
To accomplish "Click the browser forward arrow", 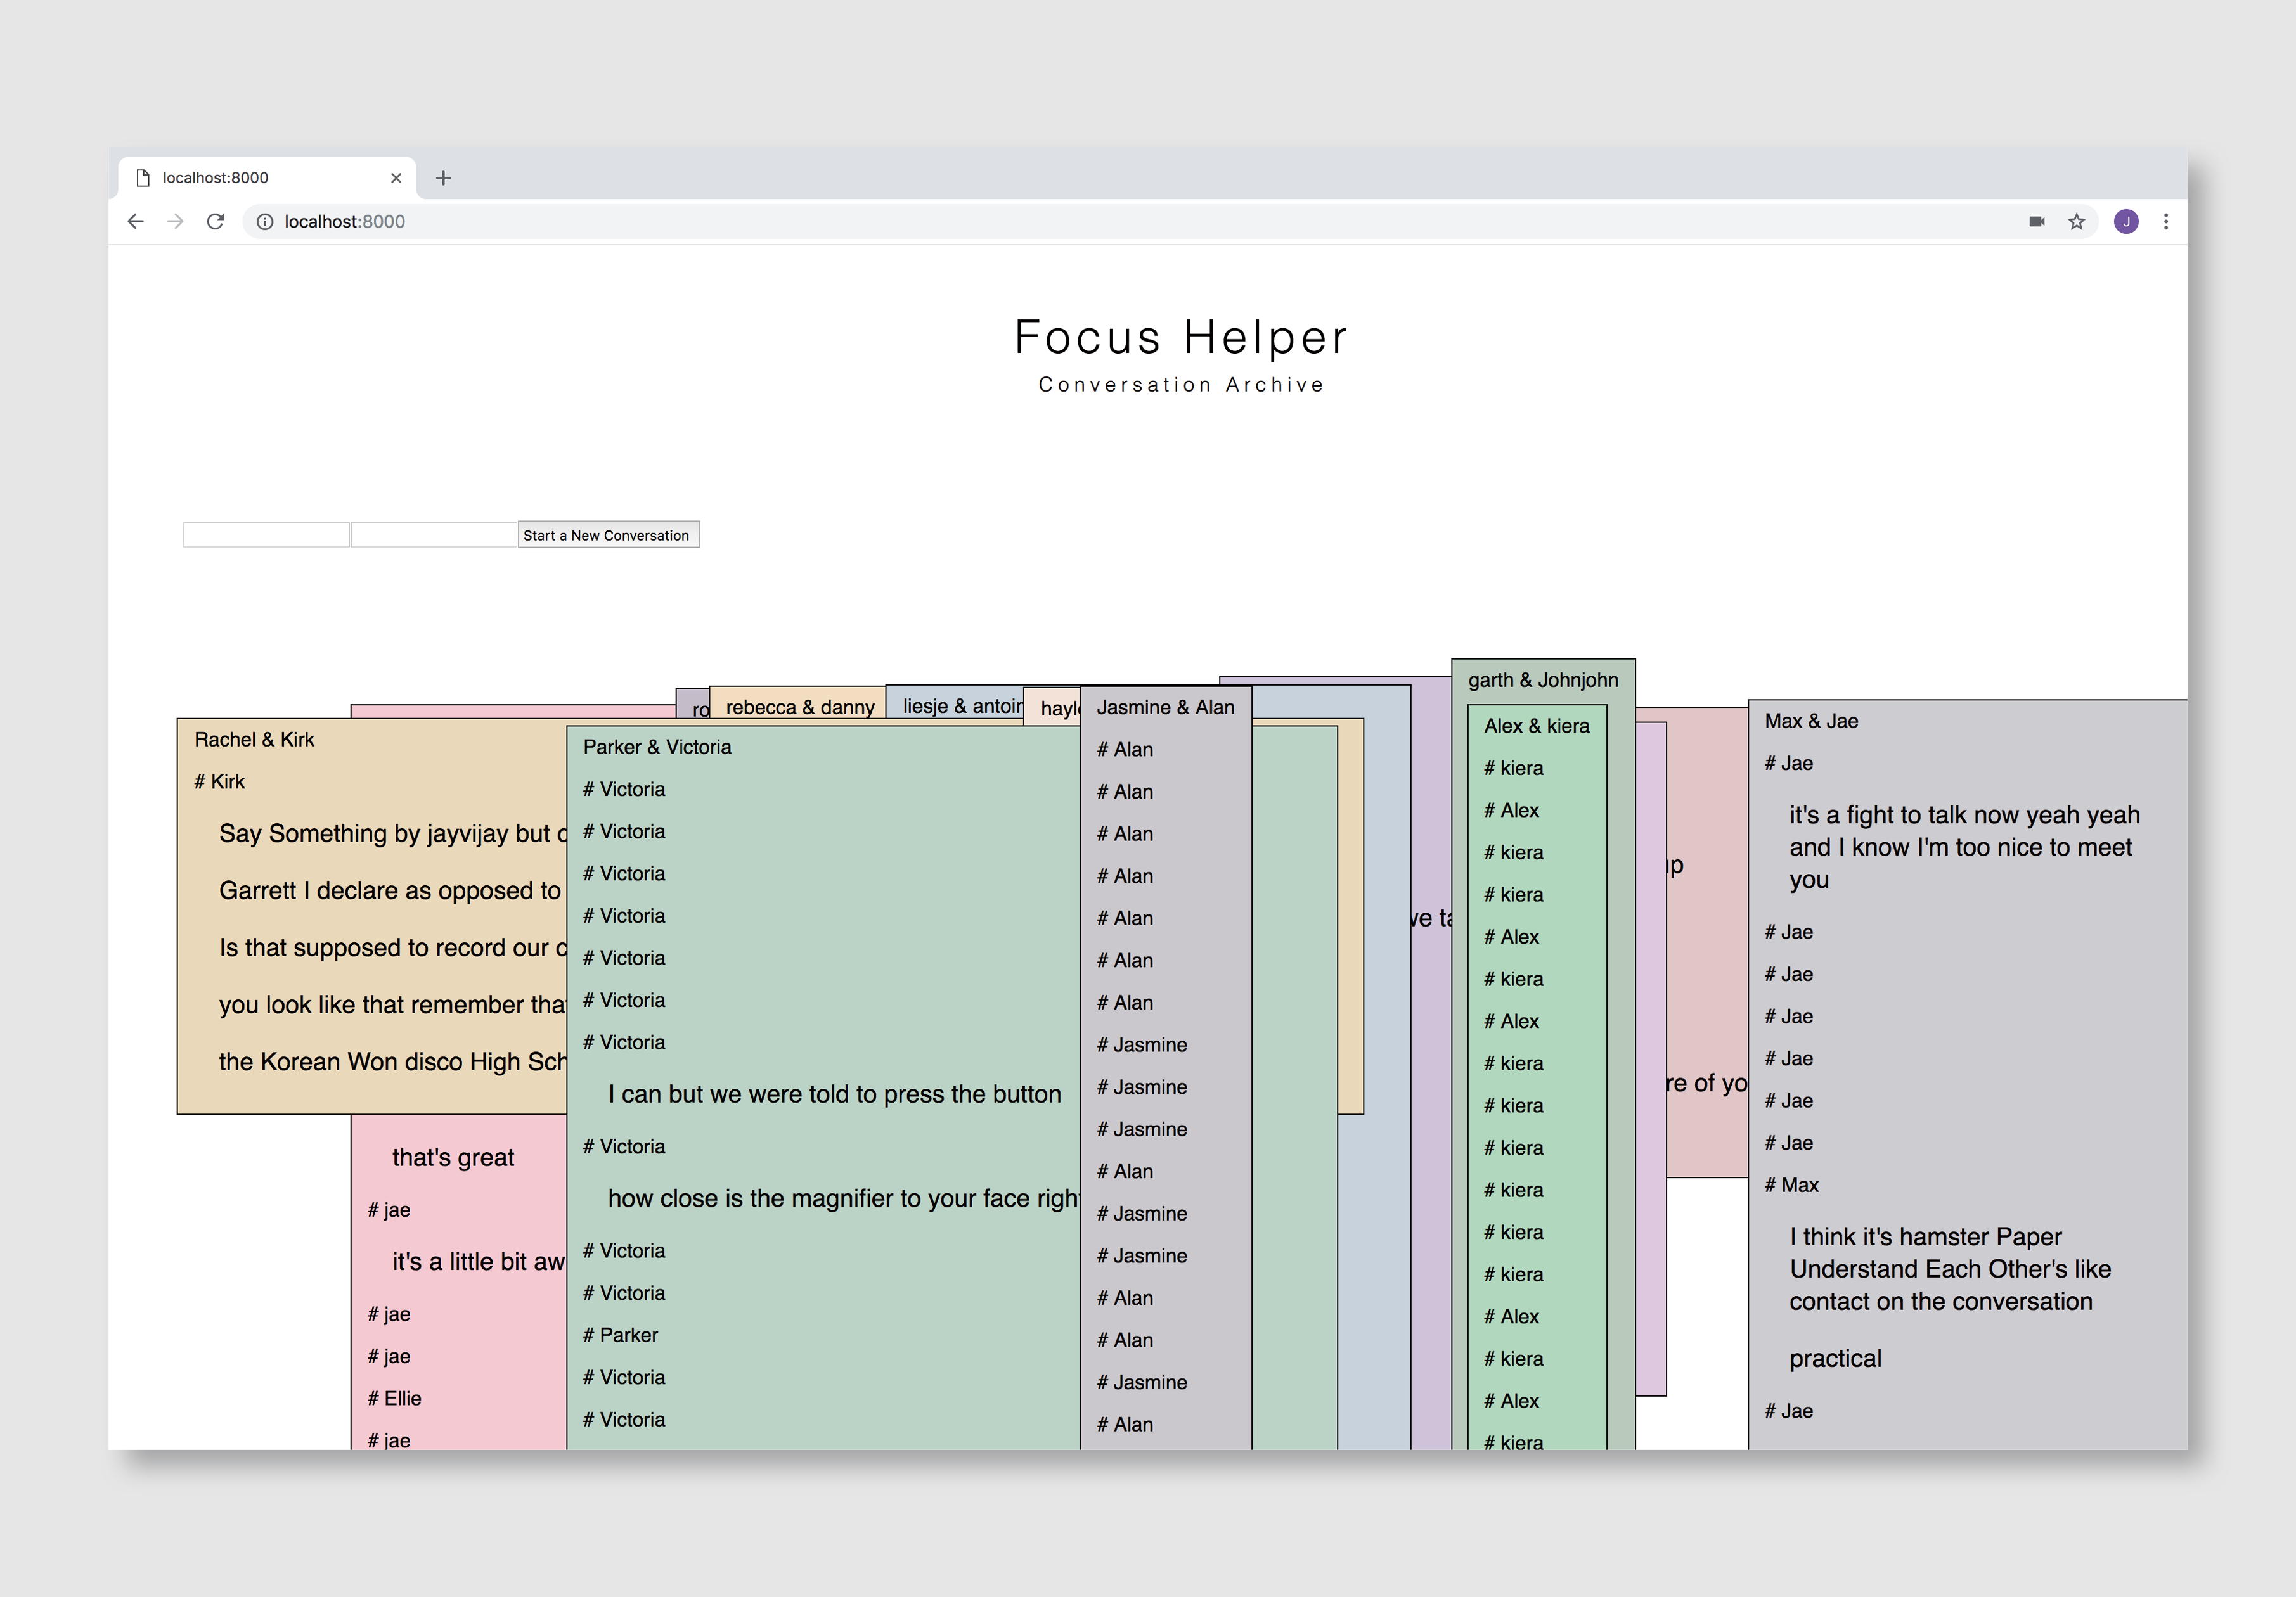I will (175, 221).
